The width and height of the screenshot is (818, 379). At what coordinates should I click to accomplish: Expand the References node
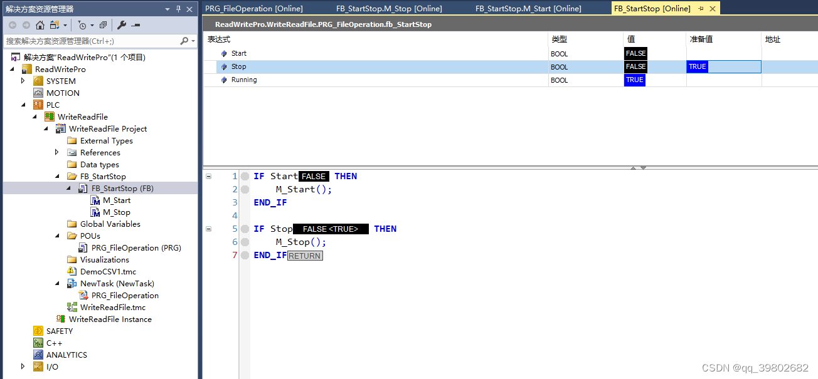(x=57, y=152)
